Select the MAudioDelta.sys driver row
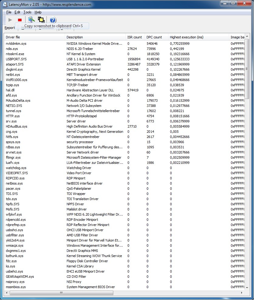Image resolution: width=254 pixels, height=300 pixels. (x=124, y=101)
